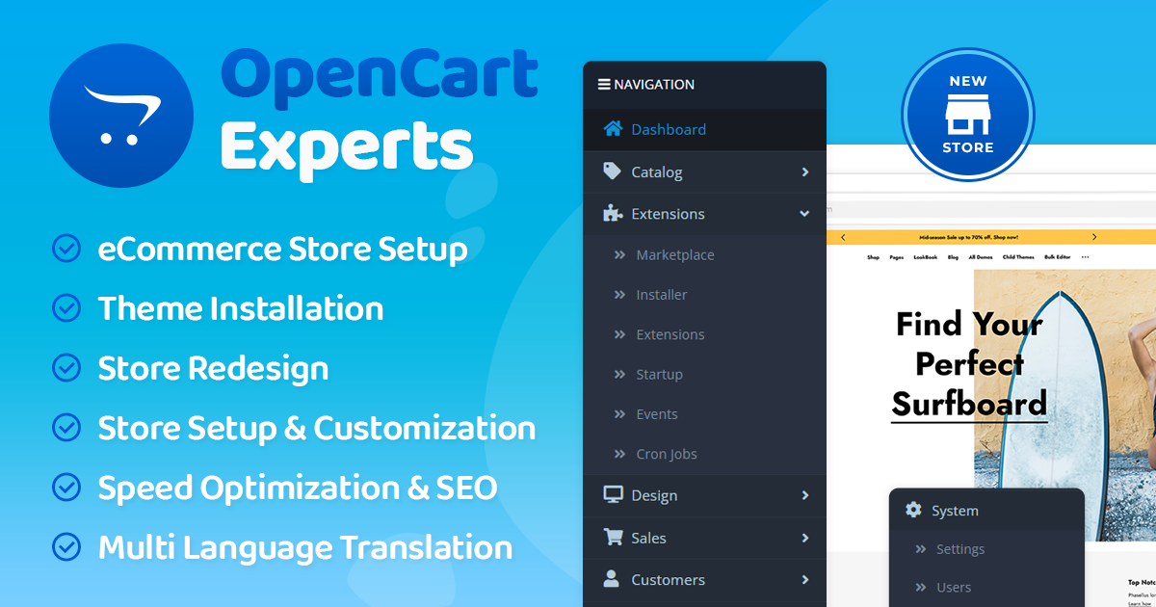Click the checkmark beside Multi Language Translation
The height and width of the screenshot is (607, 1156).
tap(66, 547)
